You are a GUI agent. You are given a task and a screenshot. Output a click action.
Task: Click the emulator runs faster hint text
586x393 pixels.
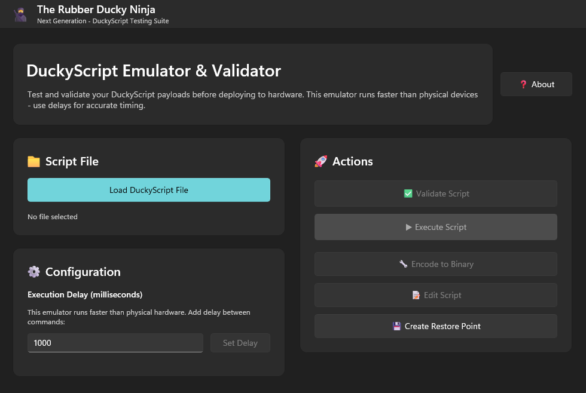[x=139, y=317]
